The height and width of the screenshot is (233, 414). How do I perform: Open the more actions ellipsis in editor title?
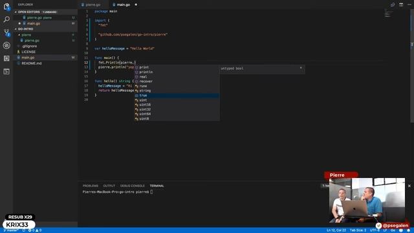click(409, 5)
